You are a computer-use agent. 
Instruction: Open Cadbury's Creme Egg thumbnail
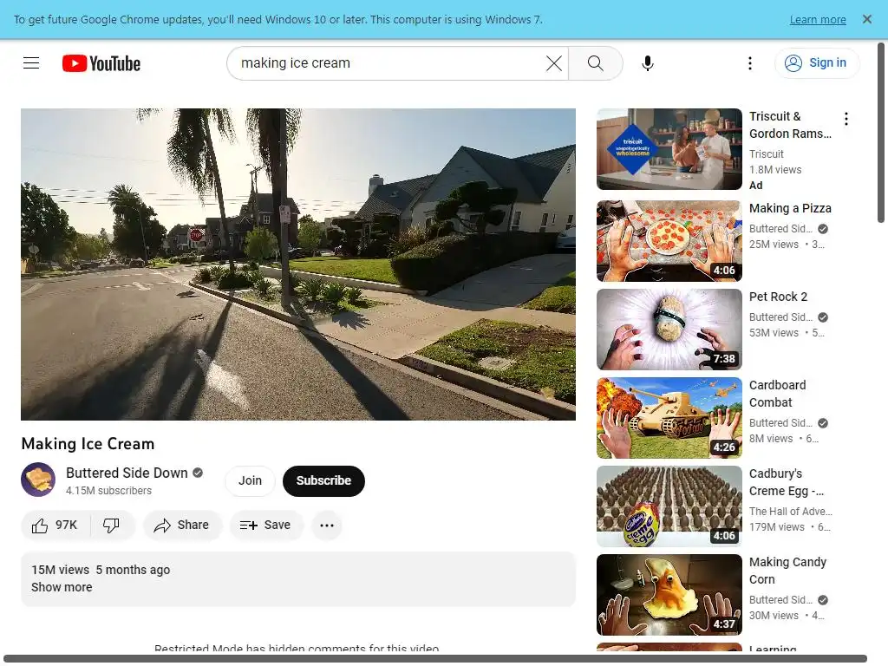(x=669, y=506)
